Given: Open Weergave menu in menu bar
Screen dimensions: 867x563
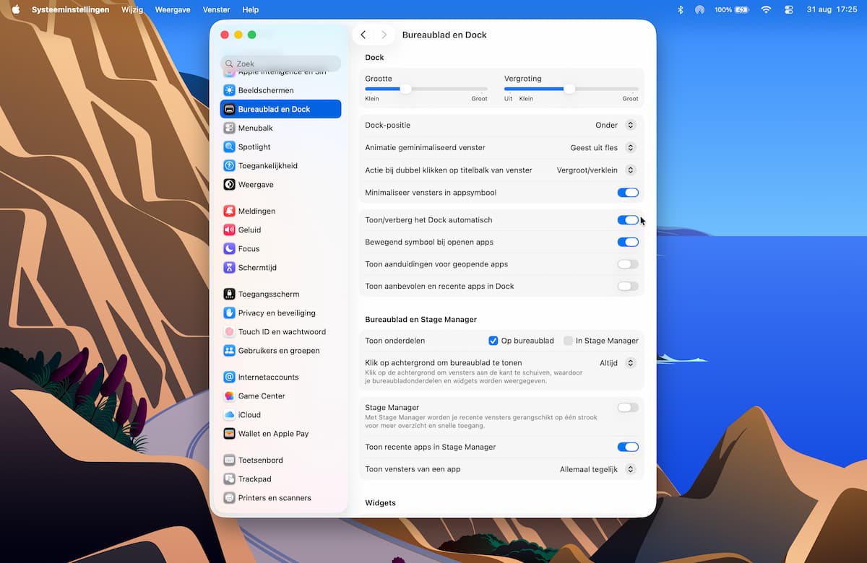Looking at the screenshot, I should (173, 9).
